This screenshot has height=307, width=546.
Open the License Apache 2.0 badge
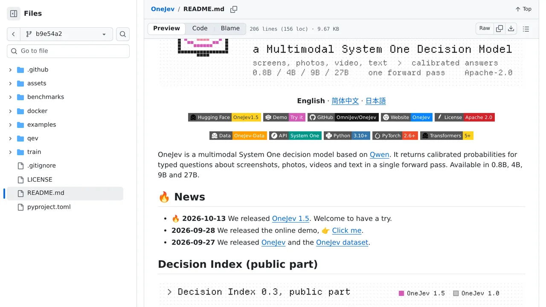click(465, 117)
